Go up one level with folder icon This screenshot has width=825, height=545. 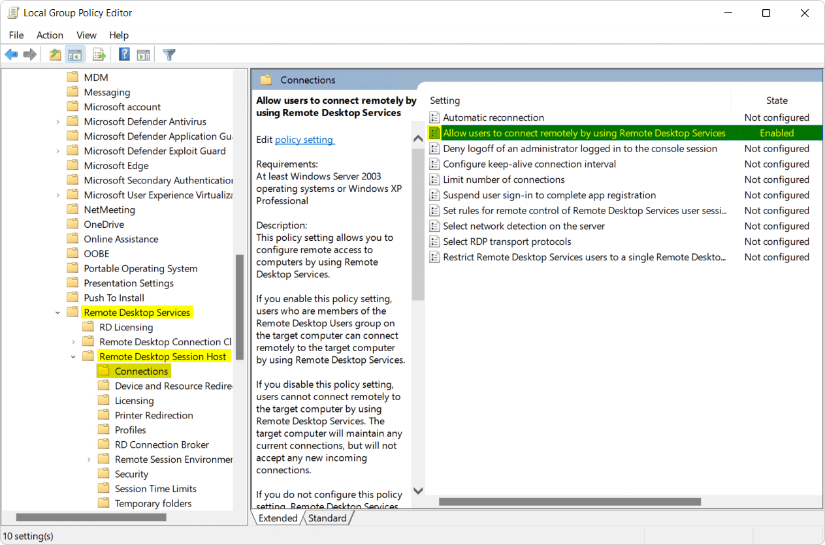pos(56,55)
